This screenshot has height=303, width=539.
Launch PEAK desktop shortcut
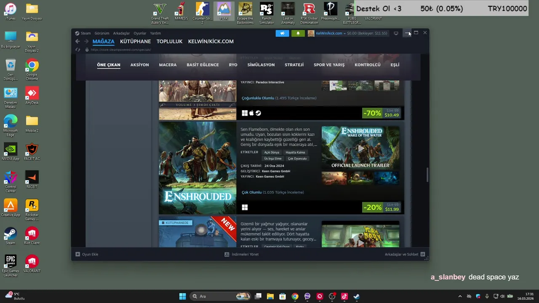pos(224,11)
